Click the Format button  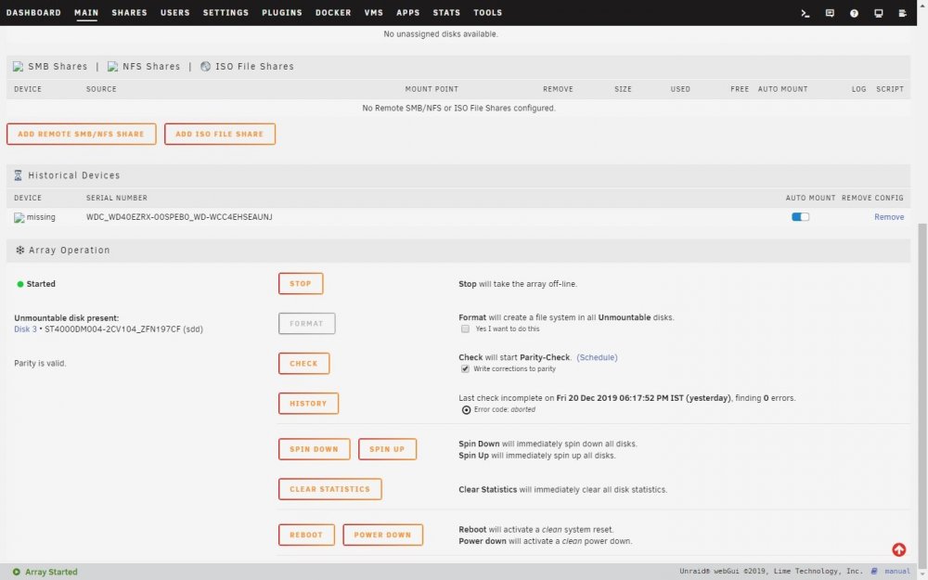click(306, 324)
